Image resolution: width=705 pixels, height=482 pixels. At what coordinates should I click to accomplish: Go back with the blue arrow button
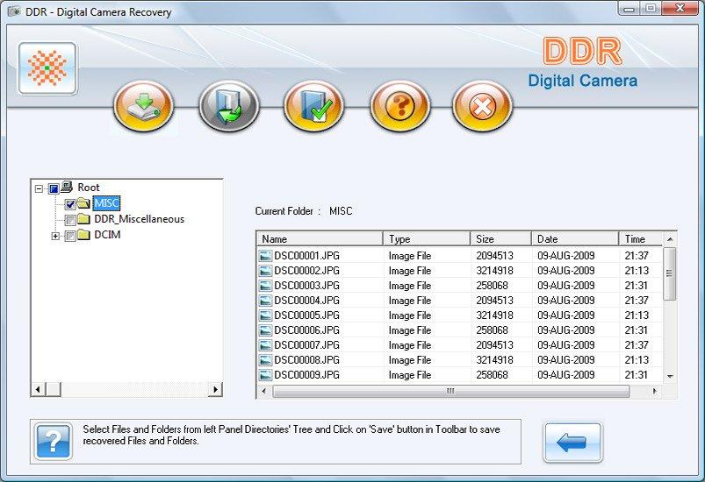572,442
